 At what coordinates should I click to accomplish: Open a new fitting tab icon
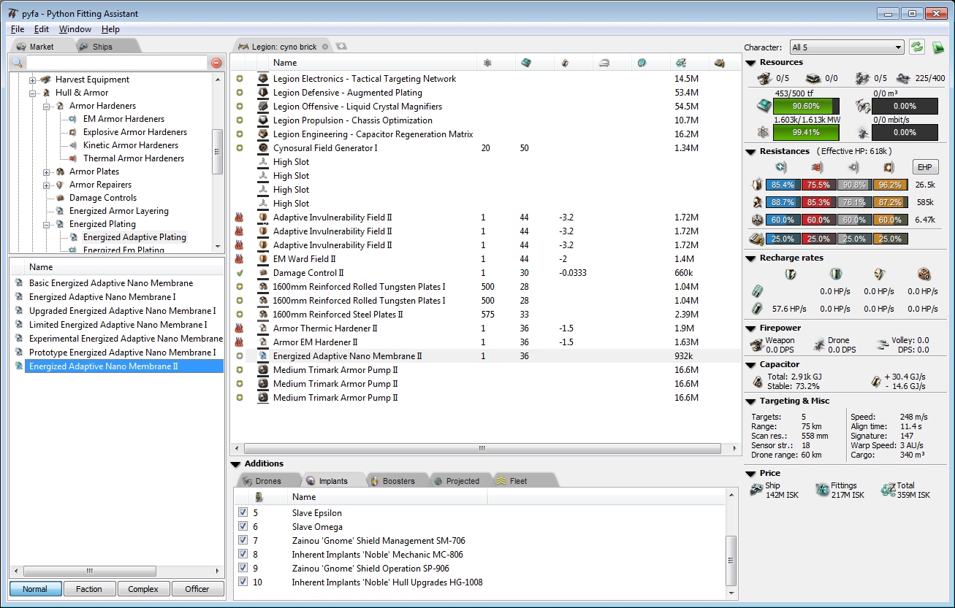[x=340, y=47]
